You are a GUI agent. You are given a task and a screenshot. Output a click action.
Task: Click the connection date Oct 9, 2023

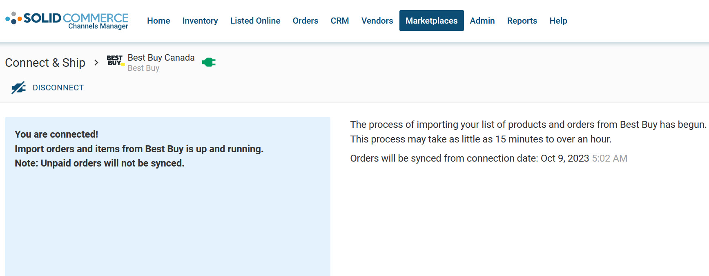pyautogui.click(x=565, y=158)
